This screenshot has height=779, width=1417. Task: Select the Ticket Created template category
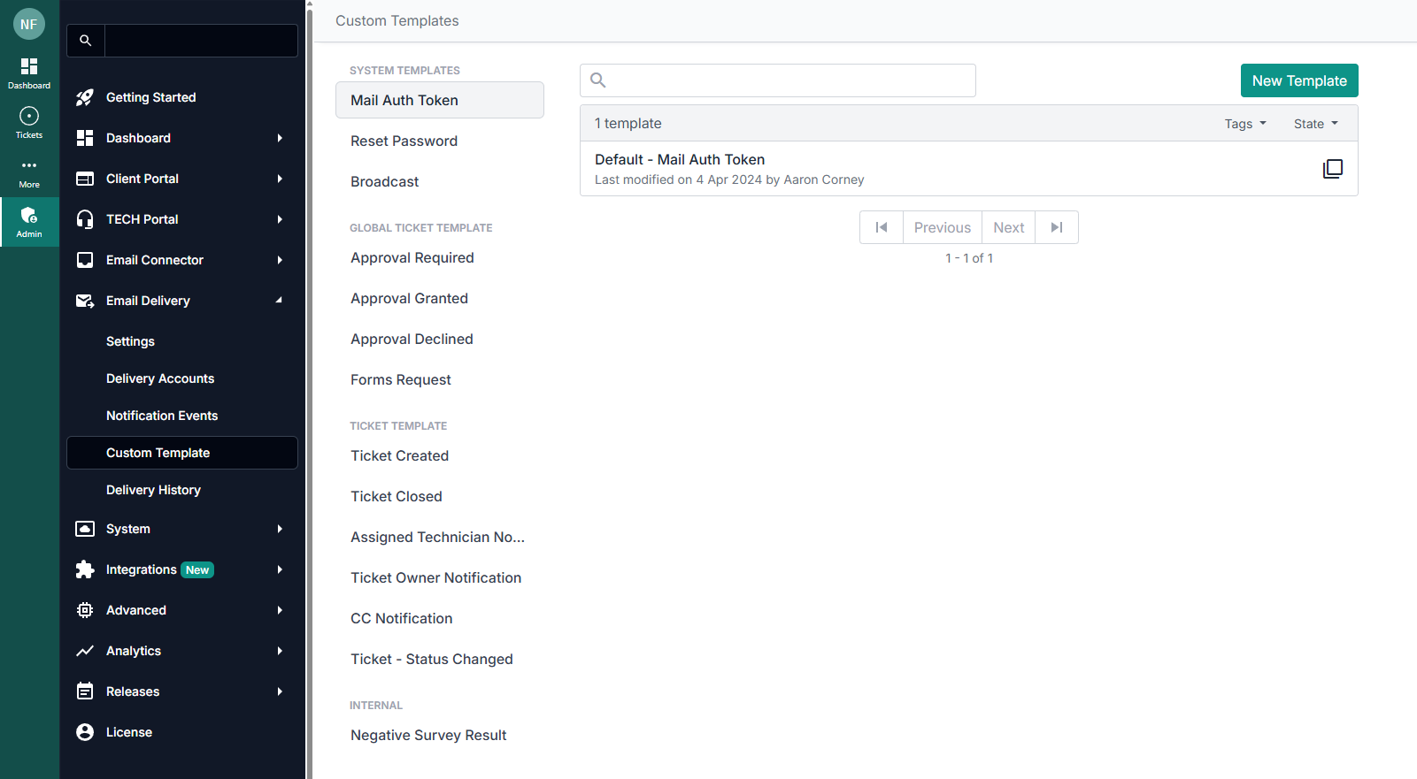pyautogui.click(x=399, y=455)
